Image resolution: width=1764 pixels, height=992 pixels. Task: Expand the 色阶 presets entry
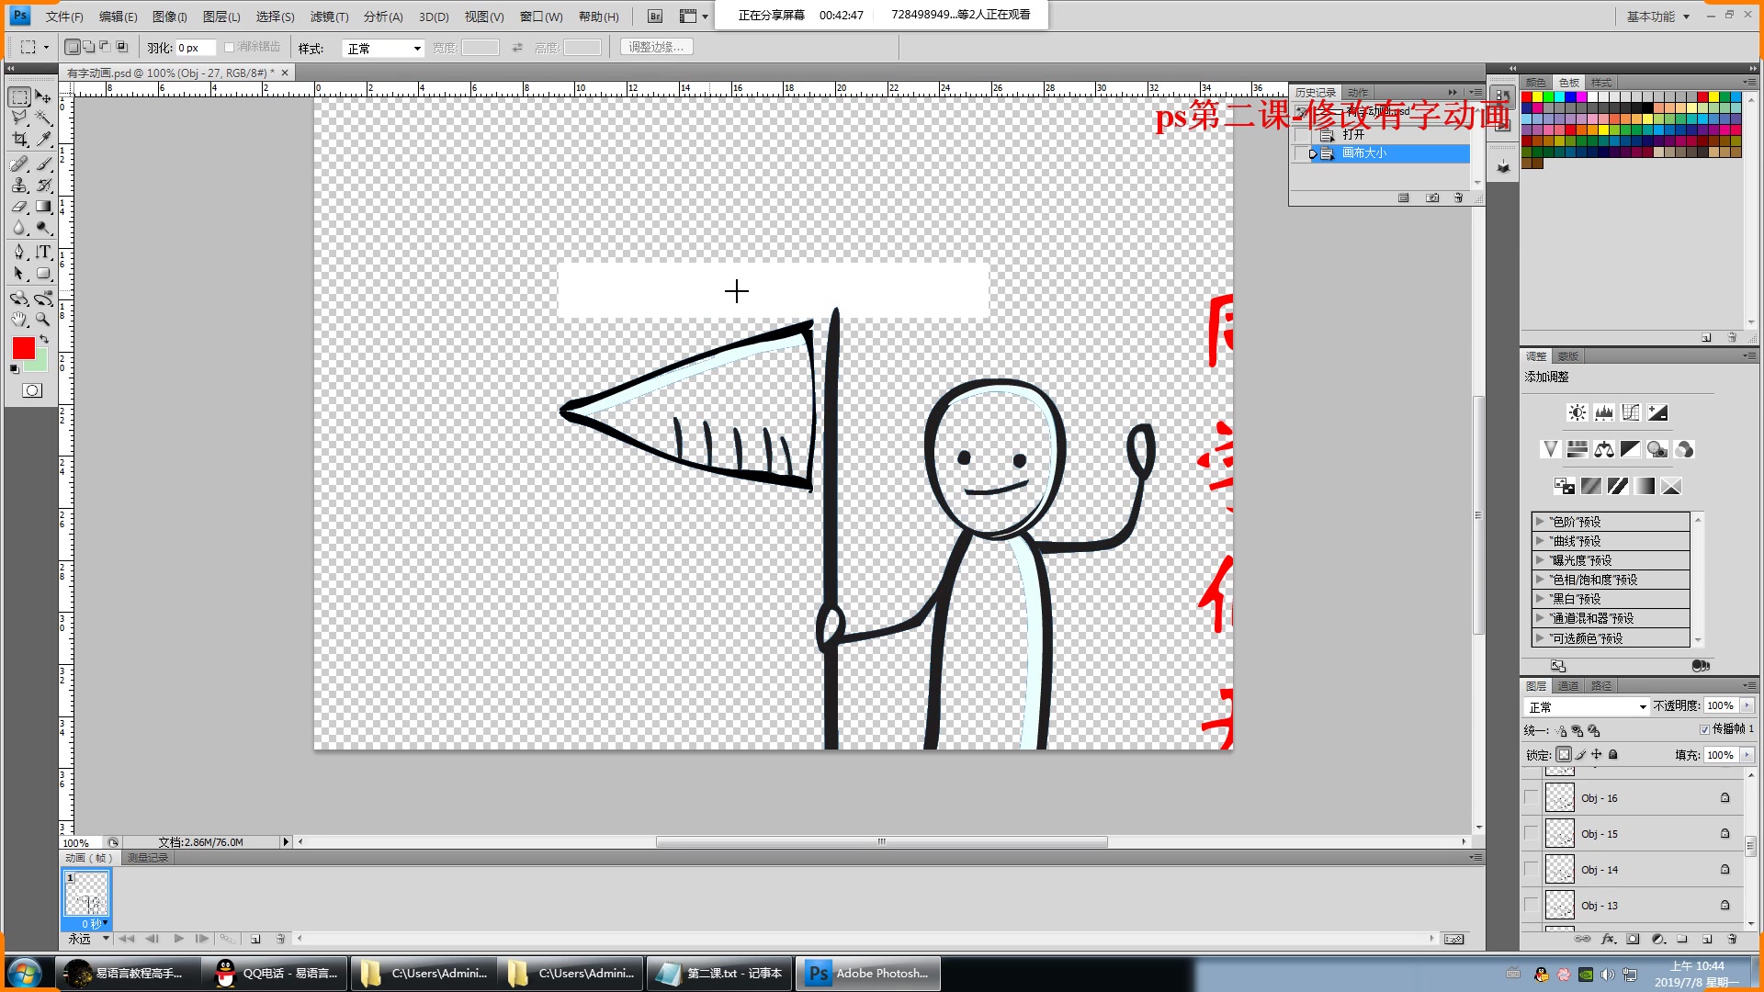pyautogui.click(x=1540, y=522)
